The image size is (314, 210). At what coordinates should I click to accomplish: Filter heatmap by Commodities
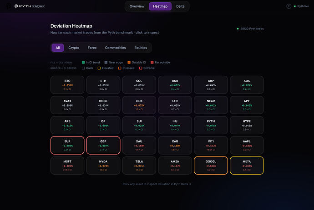click(x=115, y=48)
